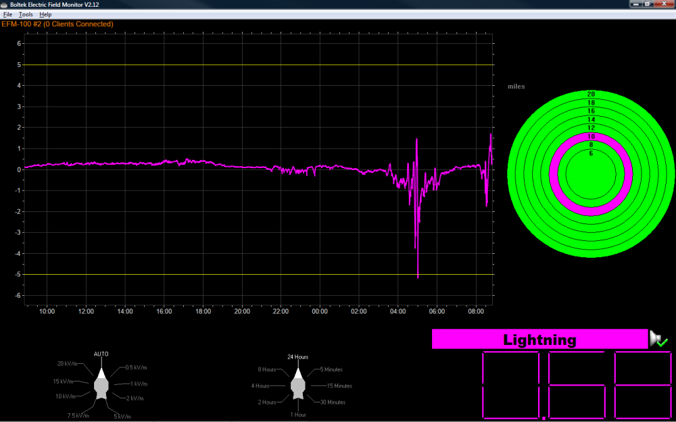This screenshot has height=422, width=676.
Task: Open the Tools menu
Action: [x=26, y=14]
